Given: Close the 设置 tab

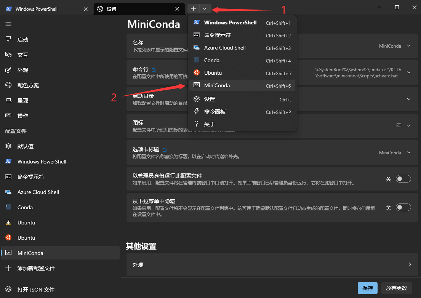Looking at the screenshot, I should click(177, 9).
